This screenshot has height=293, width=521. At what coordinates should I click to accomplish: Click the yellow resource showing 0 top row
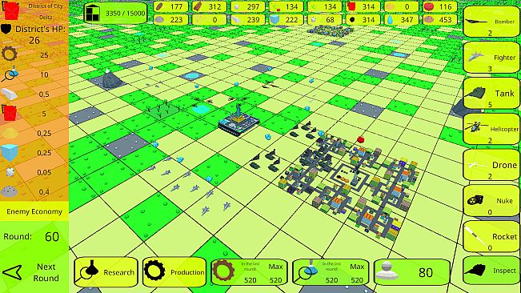click(402, 6)
